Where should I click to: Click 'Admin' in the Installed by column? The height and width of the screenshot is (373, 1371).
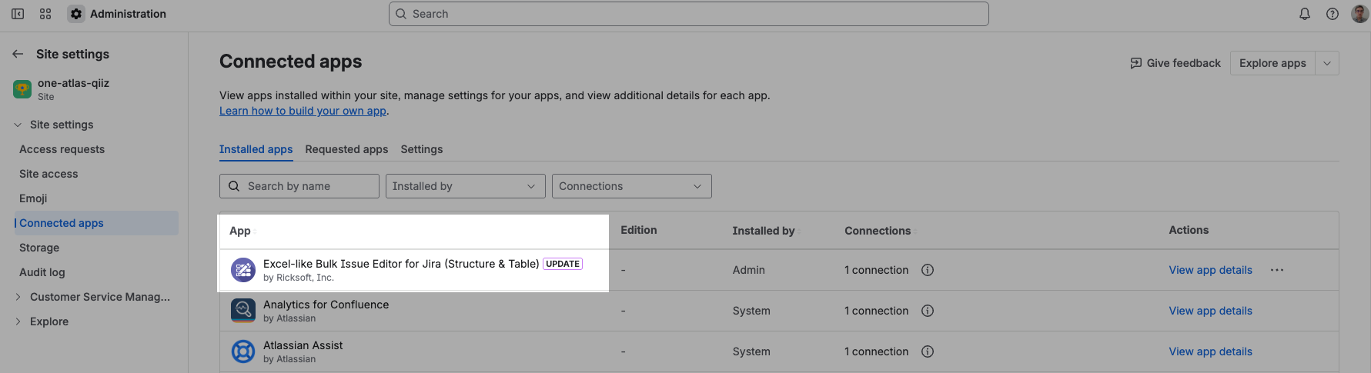point(748,270)
